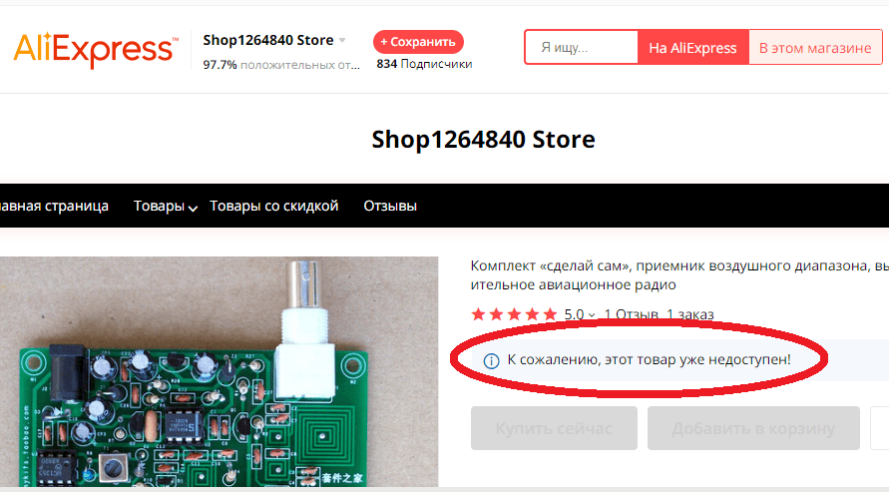Open the 1 Отзыв link
The image size is (889, 492).
(631, 314)
